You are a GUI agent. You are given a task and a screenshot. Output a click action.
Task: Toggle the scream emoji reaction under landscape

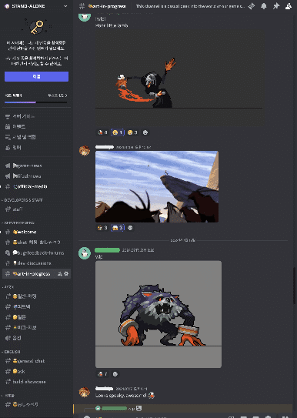[118, 228]
